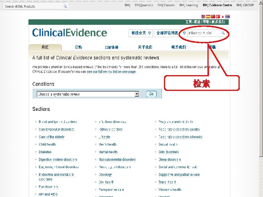
Task: Open Men's health section
Action: pyautogui.click(x=107, y=144)
